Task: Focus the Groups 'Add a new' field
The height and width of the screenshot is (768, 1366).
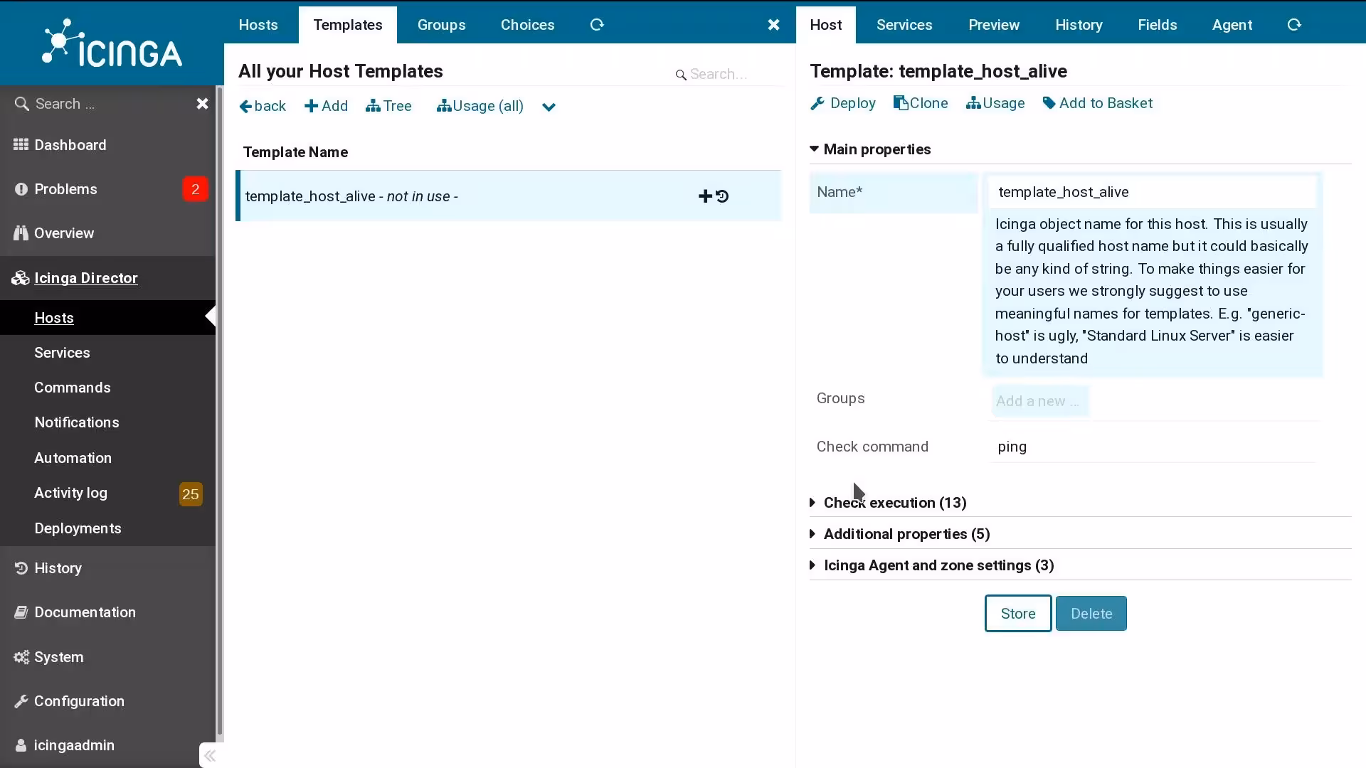Action: point(1039,401)
